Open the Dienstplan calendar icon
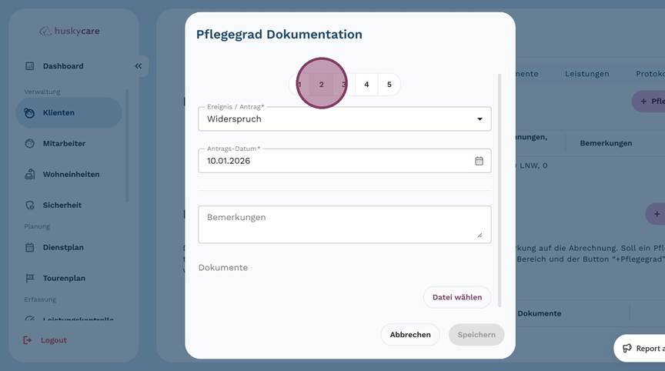The height and width of the screenshot is (371, 665). (30, 247)
